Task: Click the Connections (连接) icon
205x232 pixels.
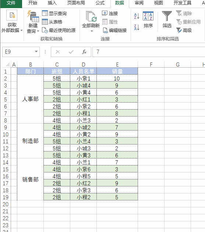Action: (x=105, y=13)
